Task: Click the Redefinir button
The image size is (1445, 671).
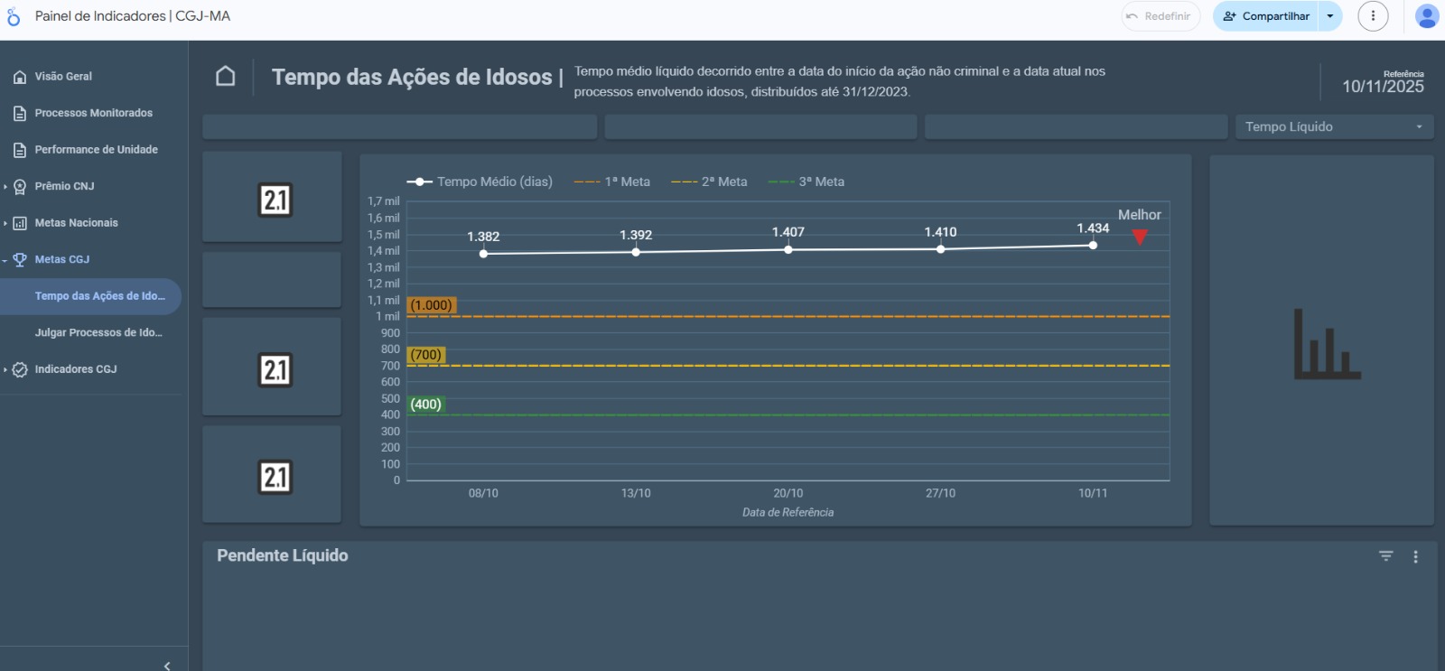Action: pyautogui.click(x=1160, y=16)
